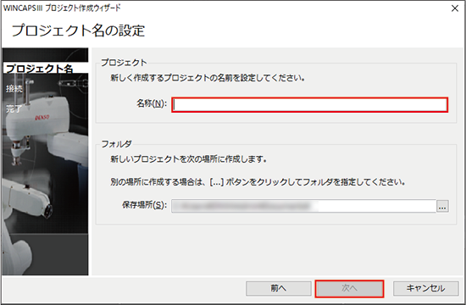Click the 保存場所(S): label
Image resolution: width=466 pixels, height=305 pixels.
point(144,205)
